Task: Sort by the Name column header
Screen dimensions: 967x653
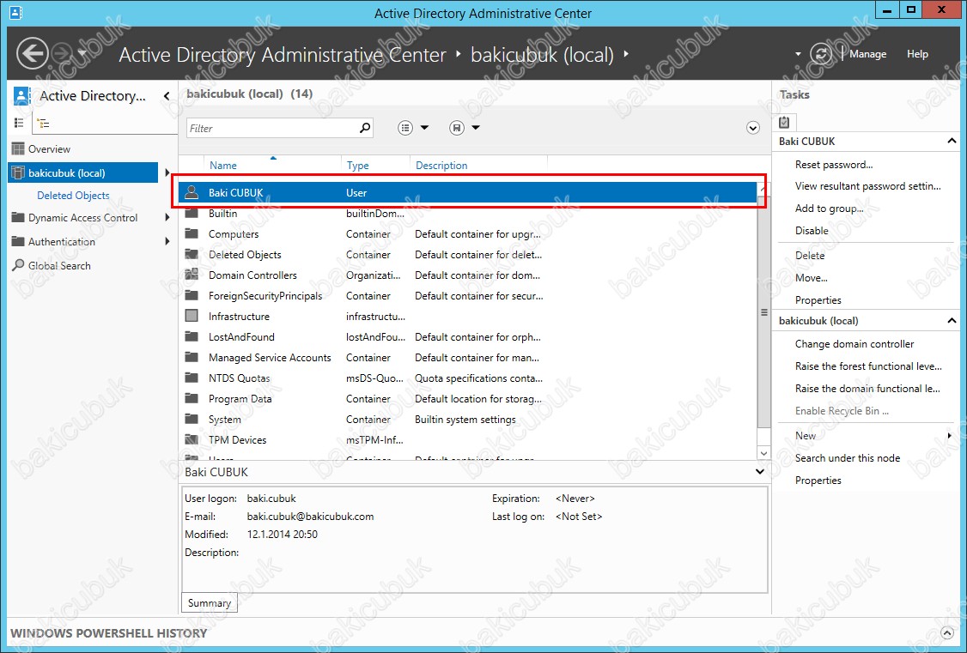Action: (223, 165)
